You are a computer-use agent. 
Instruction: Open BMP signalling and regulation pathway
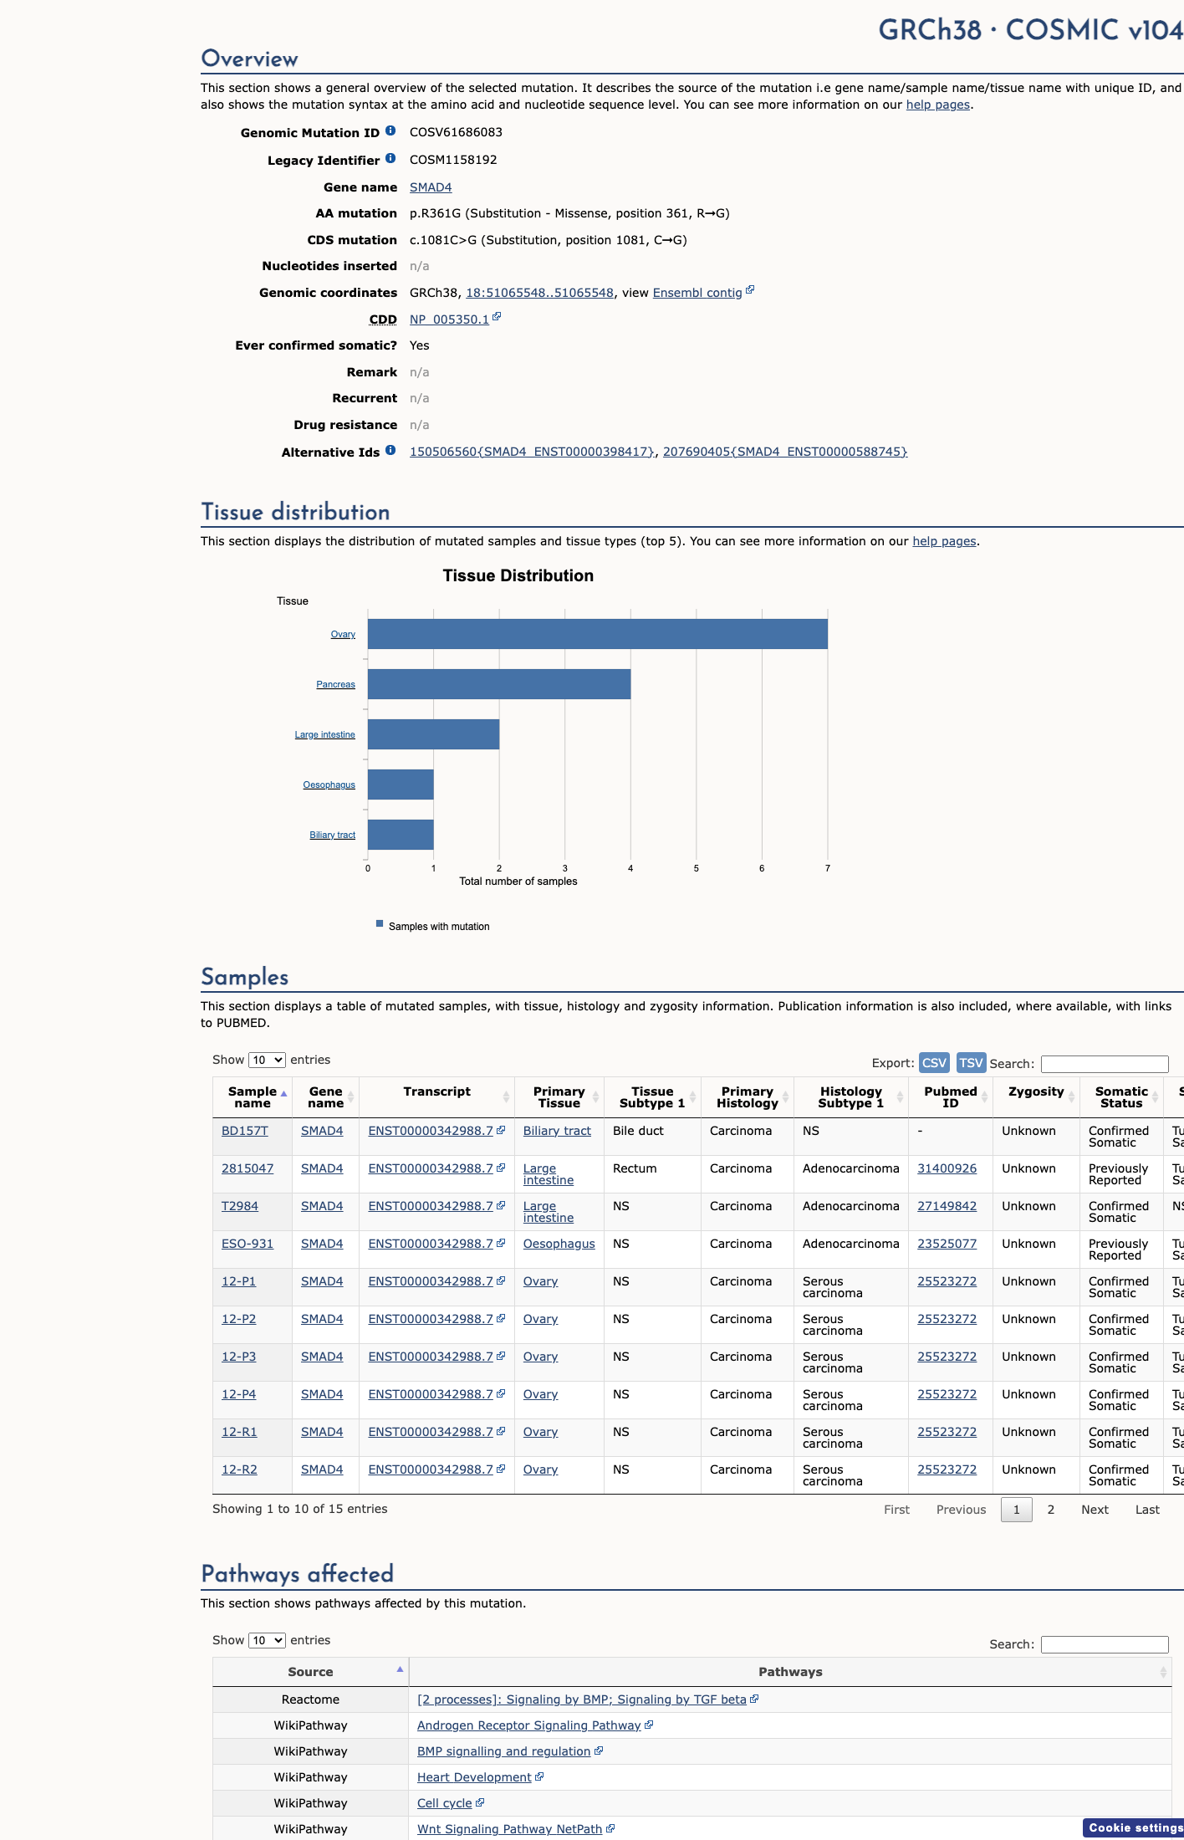tap(504, 1751)
